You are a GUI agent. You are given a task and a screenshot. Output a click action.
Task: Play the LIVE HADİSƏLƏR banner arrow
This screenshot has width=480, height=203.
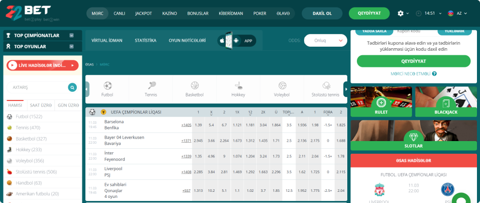73,65
